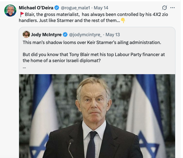Viewport: 183px width, 158px height.
Task: Open the May 13 quoted tweet timestamp
Action: pos(113,35)
